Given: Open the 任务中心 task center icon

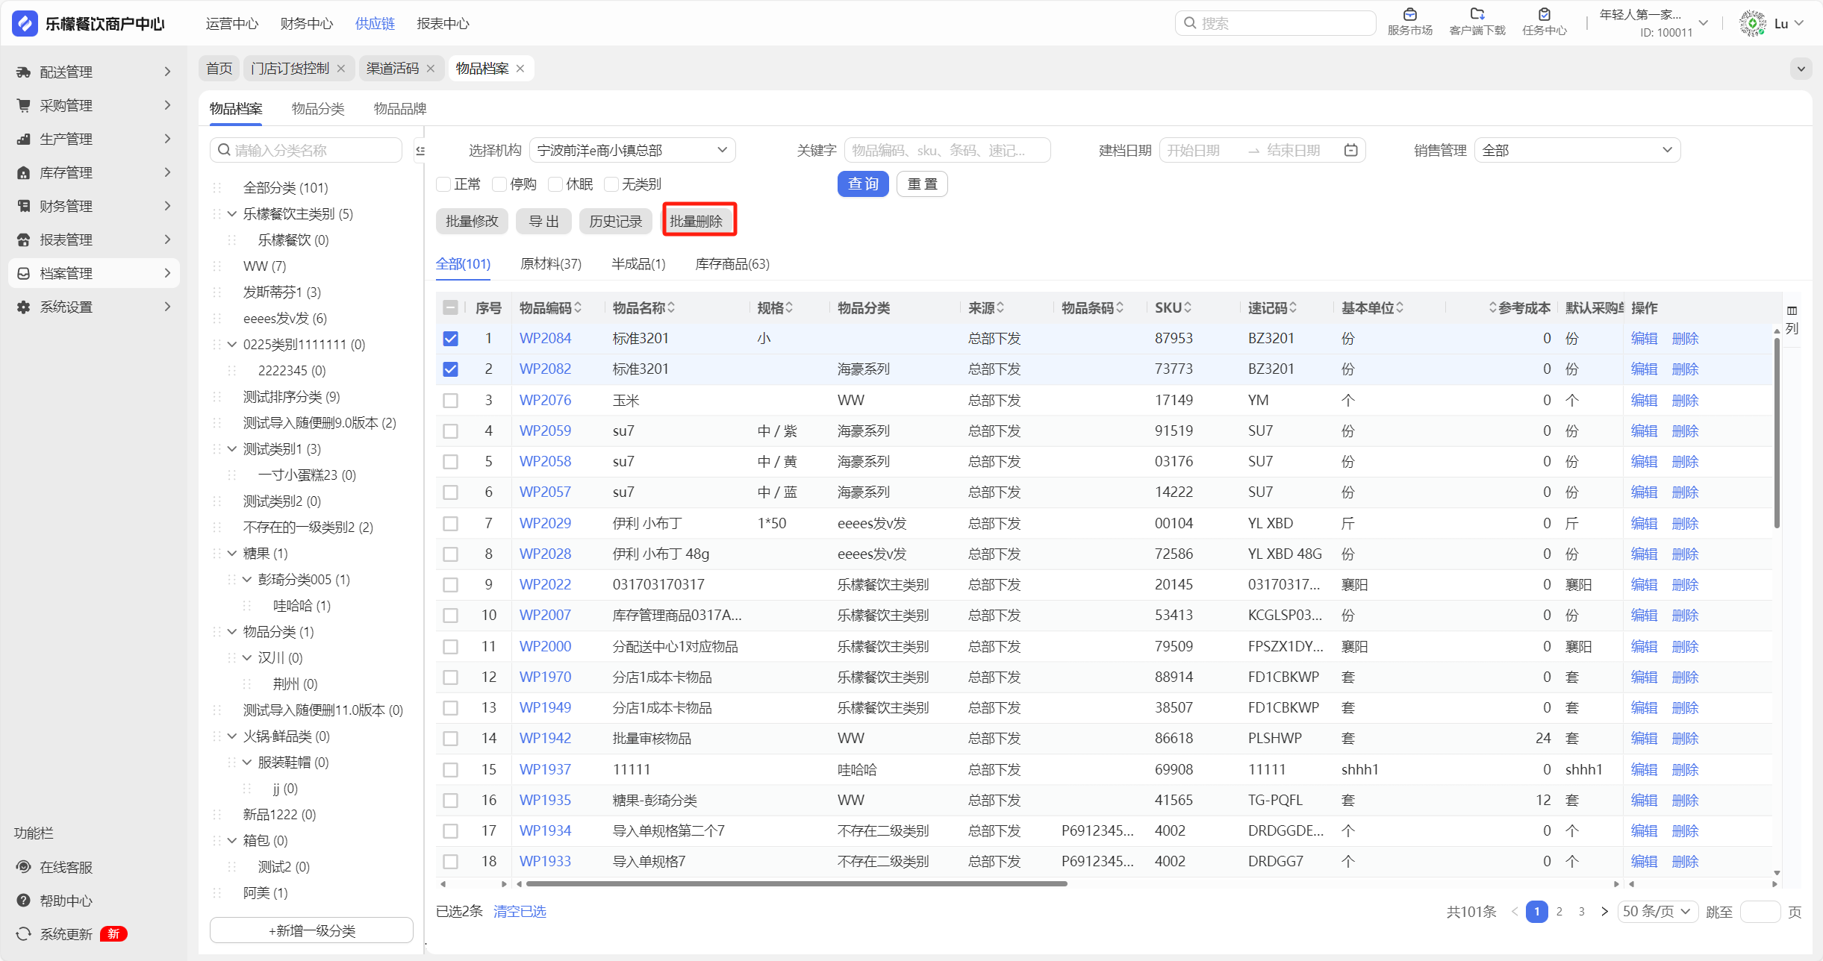Looking at the screenshot, I should 1544,15.
